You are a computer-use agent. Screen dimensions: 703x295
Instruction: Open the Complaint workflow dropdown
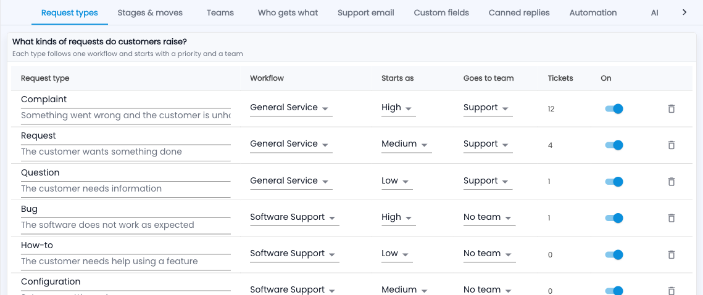click(291, 108)
